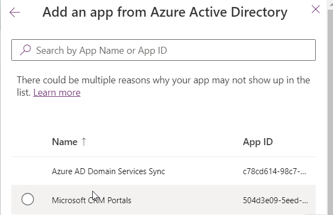Sort by the App ID column header
The width and height of the screenshot is (333, 215).
coord(258,142)
